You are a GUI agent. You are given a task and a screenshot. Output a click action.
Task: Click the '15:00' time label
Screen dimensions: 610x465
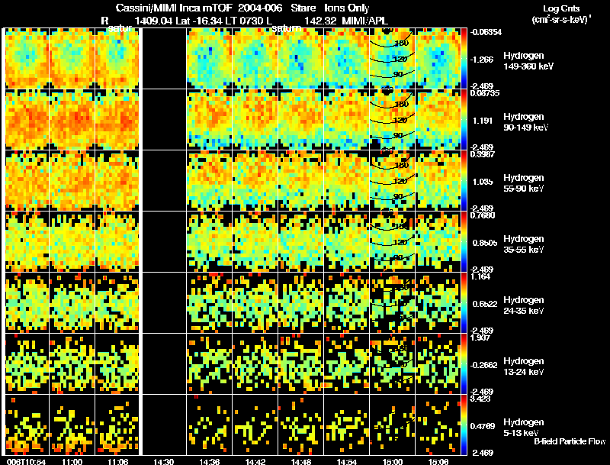coord(392,462)
